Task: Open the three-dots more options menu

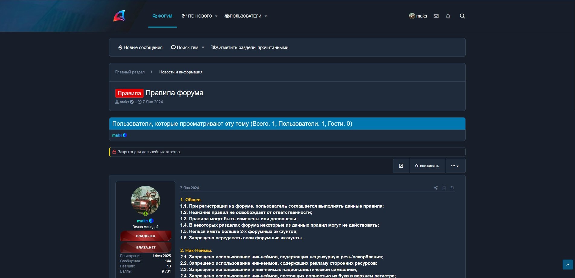Action: [x=455, y=166]
